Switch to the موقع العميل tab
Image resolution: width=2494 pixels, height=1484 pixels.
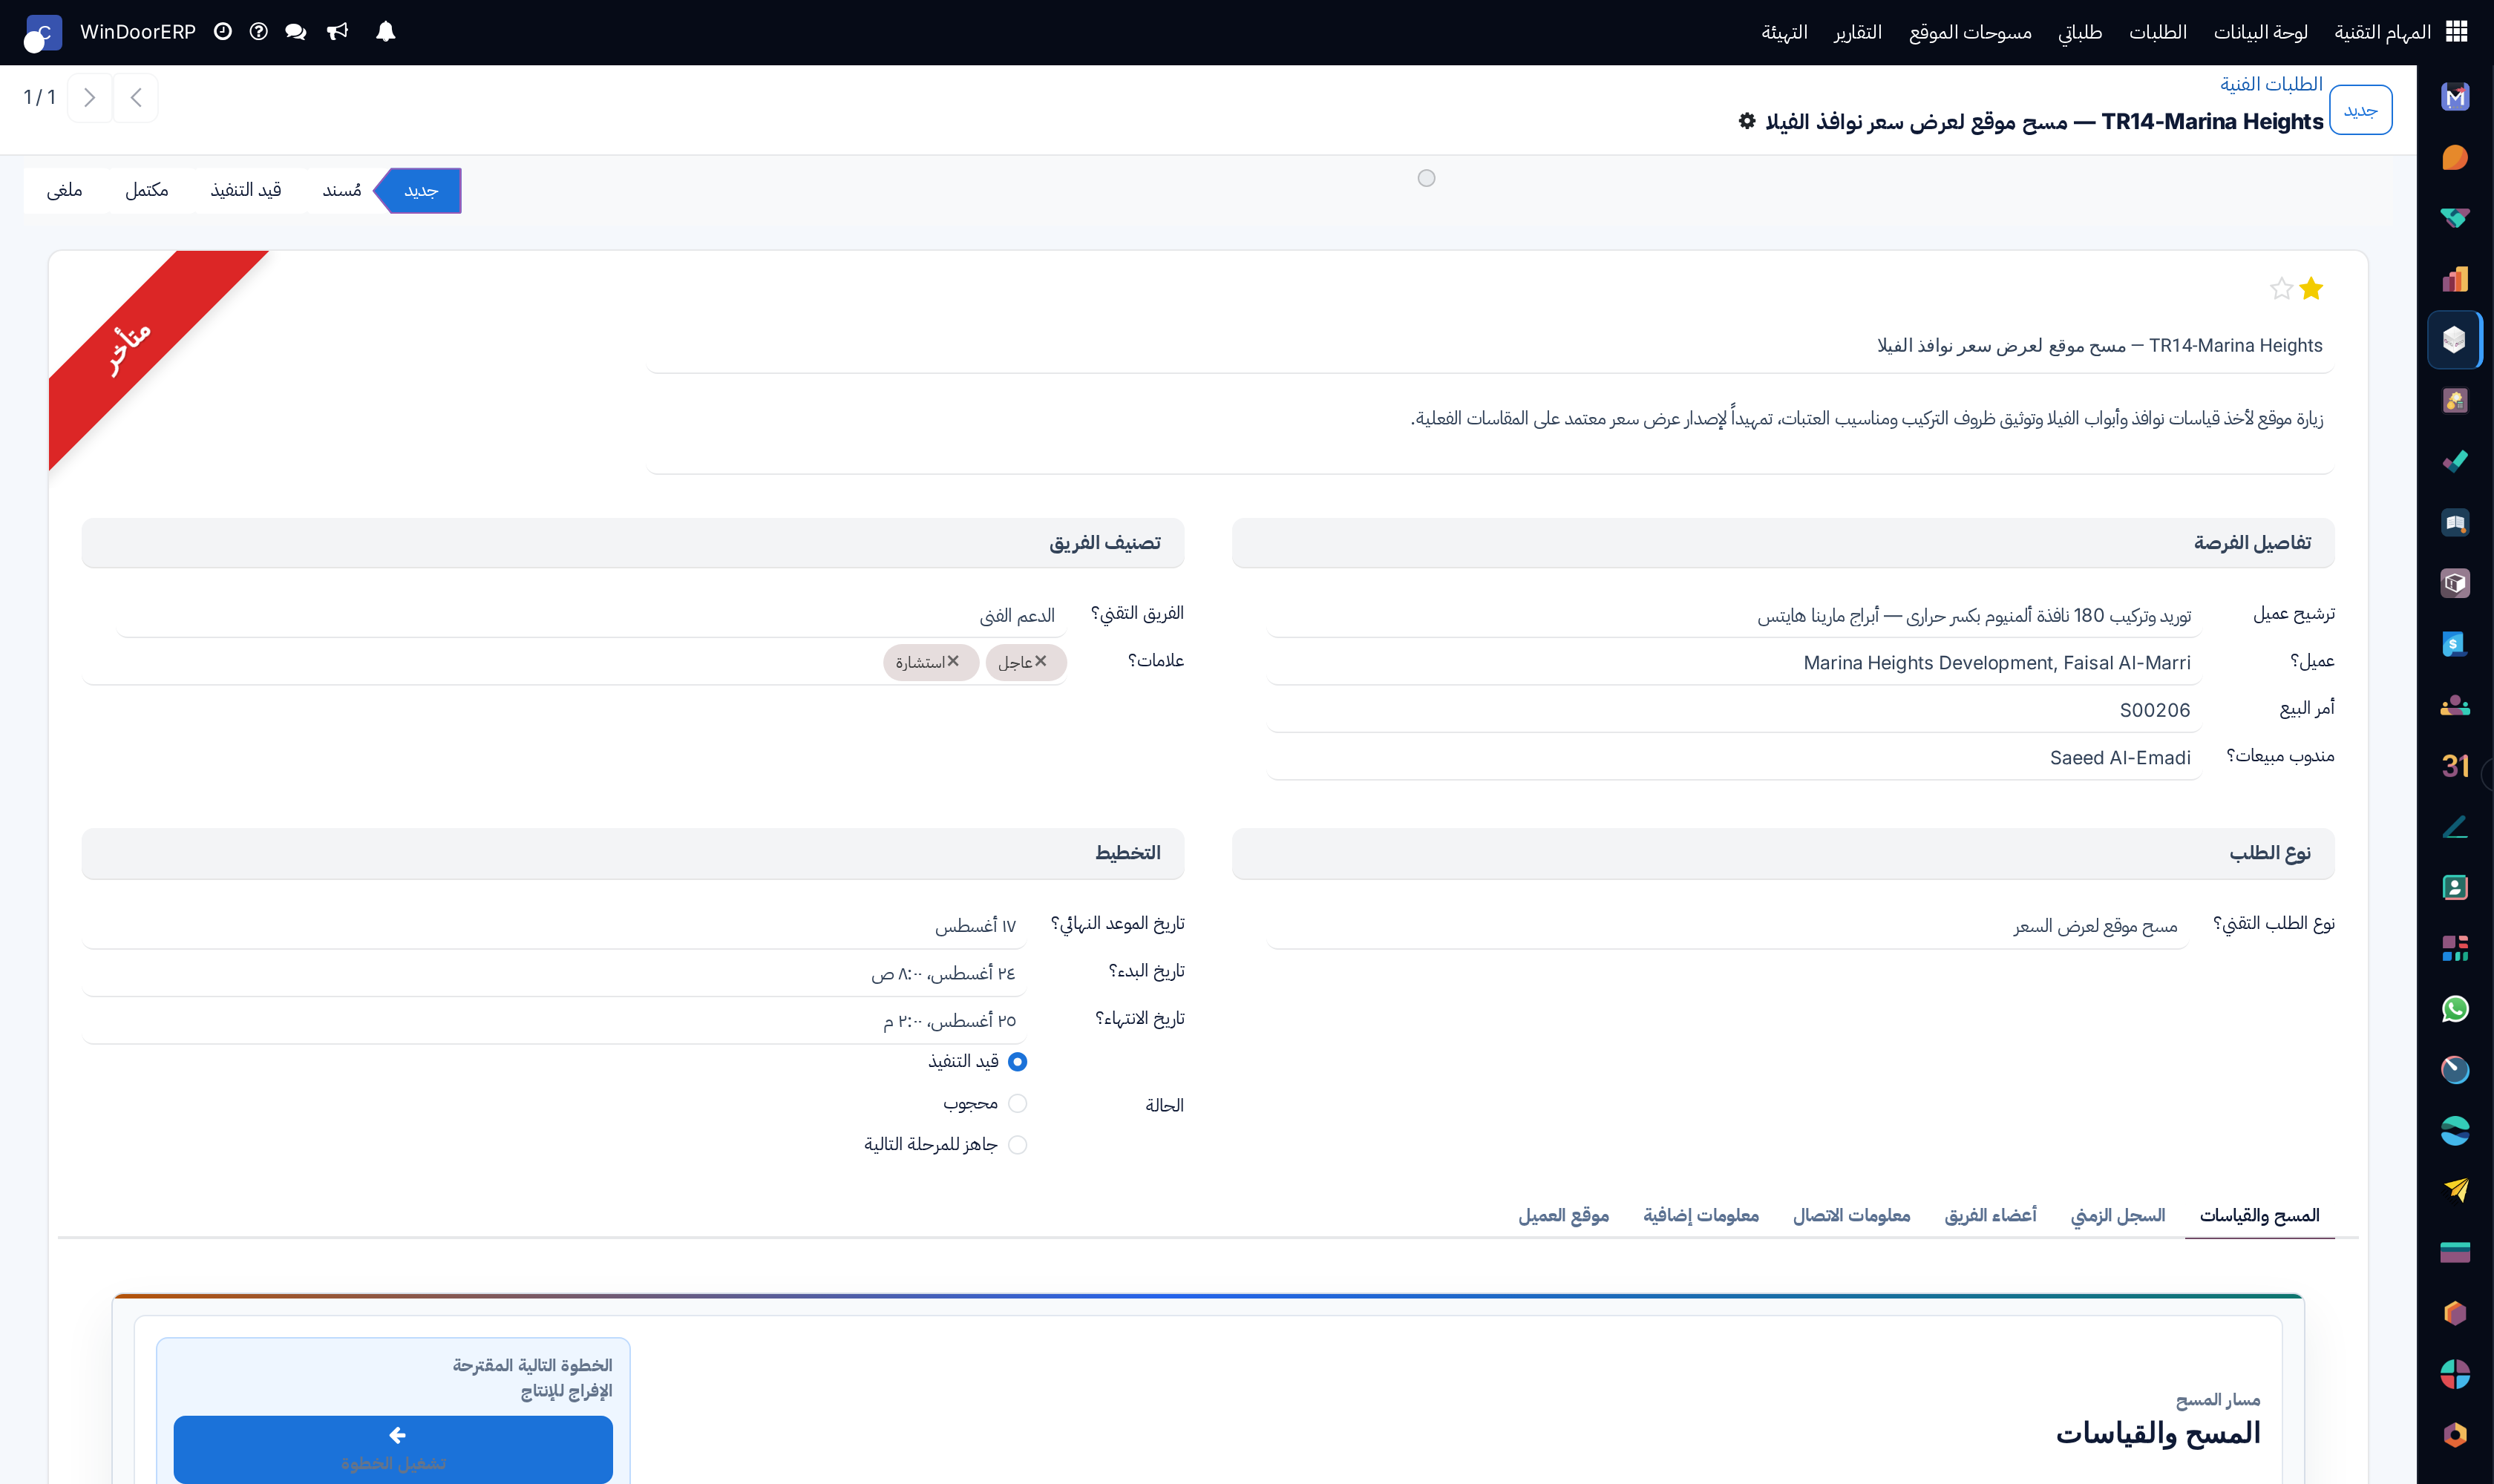tap(1564, 1215)
